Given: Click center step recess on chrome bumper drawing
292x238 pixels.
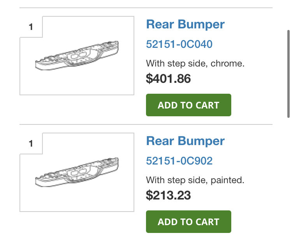Looking at the screenshot, I should click(x=79, y=55).
